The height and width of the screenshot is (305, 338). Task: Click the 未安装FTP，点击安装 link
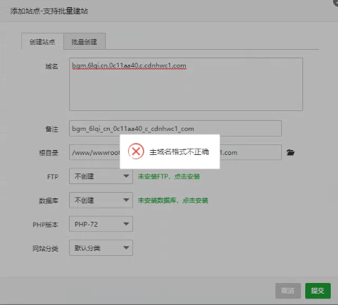169,176
